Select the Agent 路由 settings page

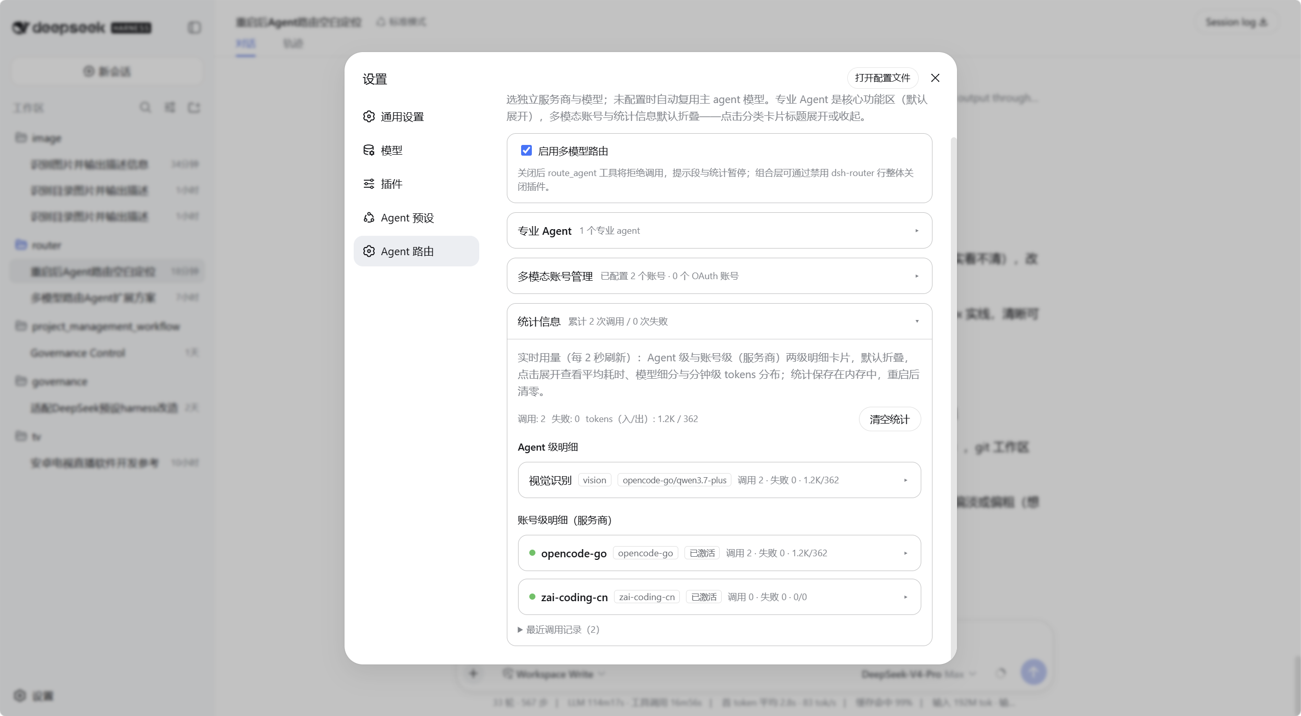coord(416,251)
